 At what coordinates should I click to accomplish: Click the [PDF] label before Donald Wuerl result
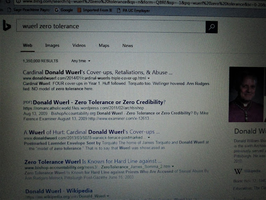[x=27, y=102]
